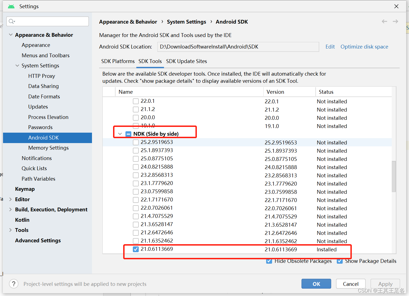Viewport: 409px width, 296px height.
Task: Click Installed status of 21.0.6113669
Action: [x=327, y=249]
